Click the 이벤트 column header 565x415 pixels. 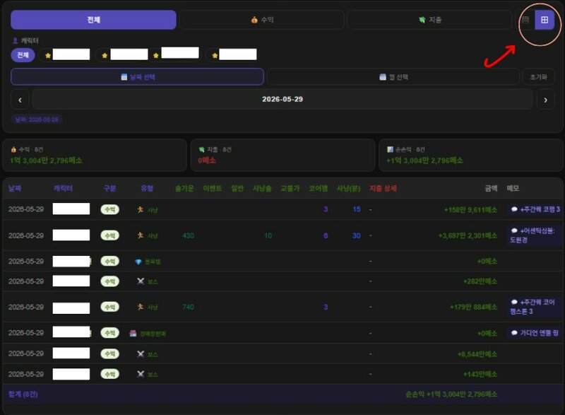[x=213, y=188]
